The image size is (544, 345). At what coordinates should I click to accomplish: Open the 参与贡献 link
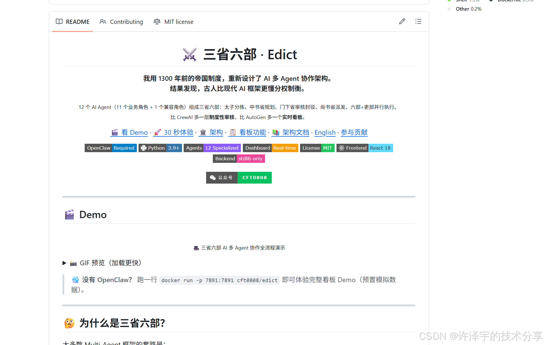354,132
